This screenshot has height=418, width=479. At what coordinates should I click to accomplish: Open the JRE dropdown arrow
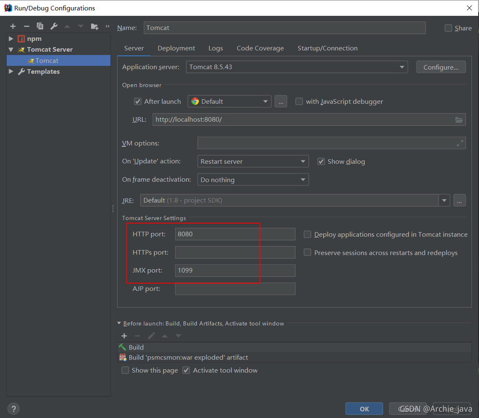tap(444, 200)
